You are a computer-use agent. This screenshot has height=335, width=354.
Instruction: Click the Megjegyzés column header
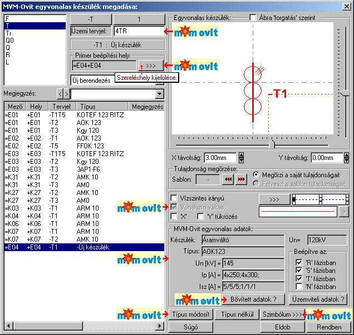pos(146,106)
